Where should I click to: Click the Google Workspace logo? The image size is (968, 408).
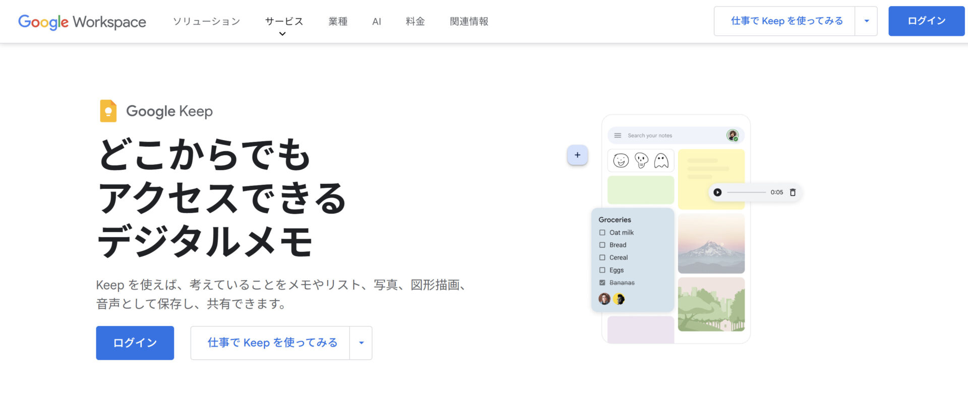(x=82, y=22)
